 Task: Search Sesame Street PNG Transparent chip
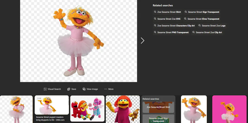(171, 32)
